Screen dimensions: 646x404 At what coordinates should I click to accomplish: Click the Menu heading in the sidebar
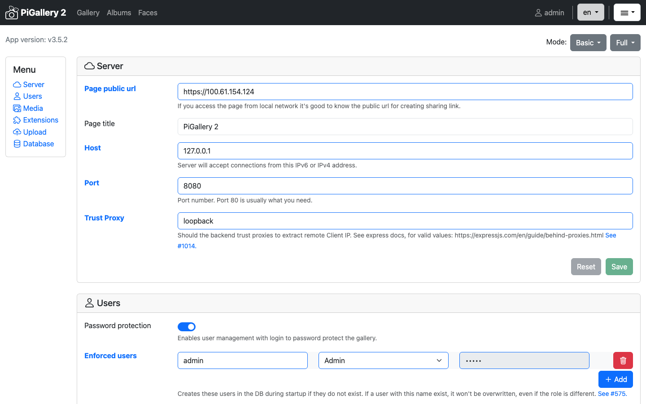tap(24, 70)
